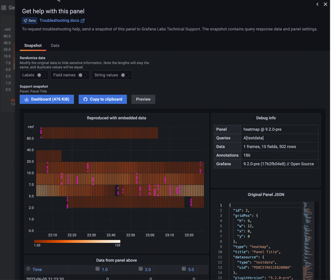Toggle String values randomization switch

tap(125, 75)
